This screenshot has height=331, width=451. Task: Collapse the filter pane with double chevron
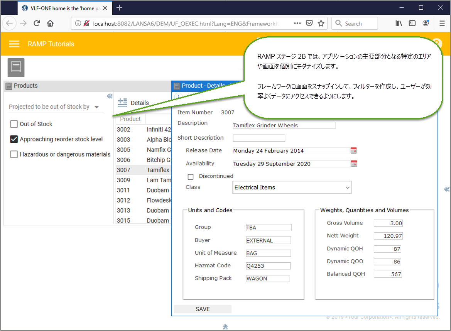tap(110, 96)
